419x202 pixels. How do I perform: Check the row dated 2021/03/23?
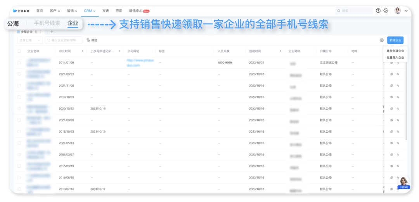[19, 74]
